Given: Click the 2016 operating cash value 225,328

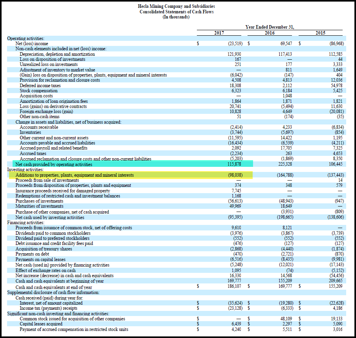Looking at the screenshot, I should pos(285,164).
